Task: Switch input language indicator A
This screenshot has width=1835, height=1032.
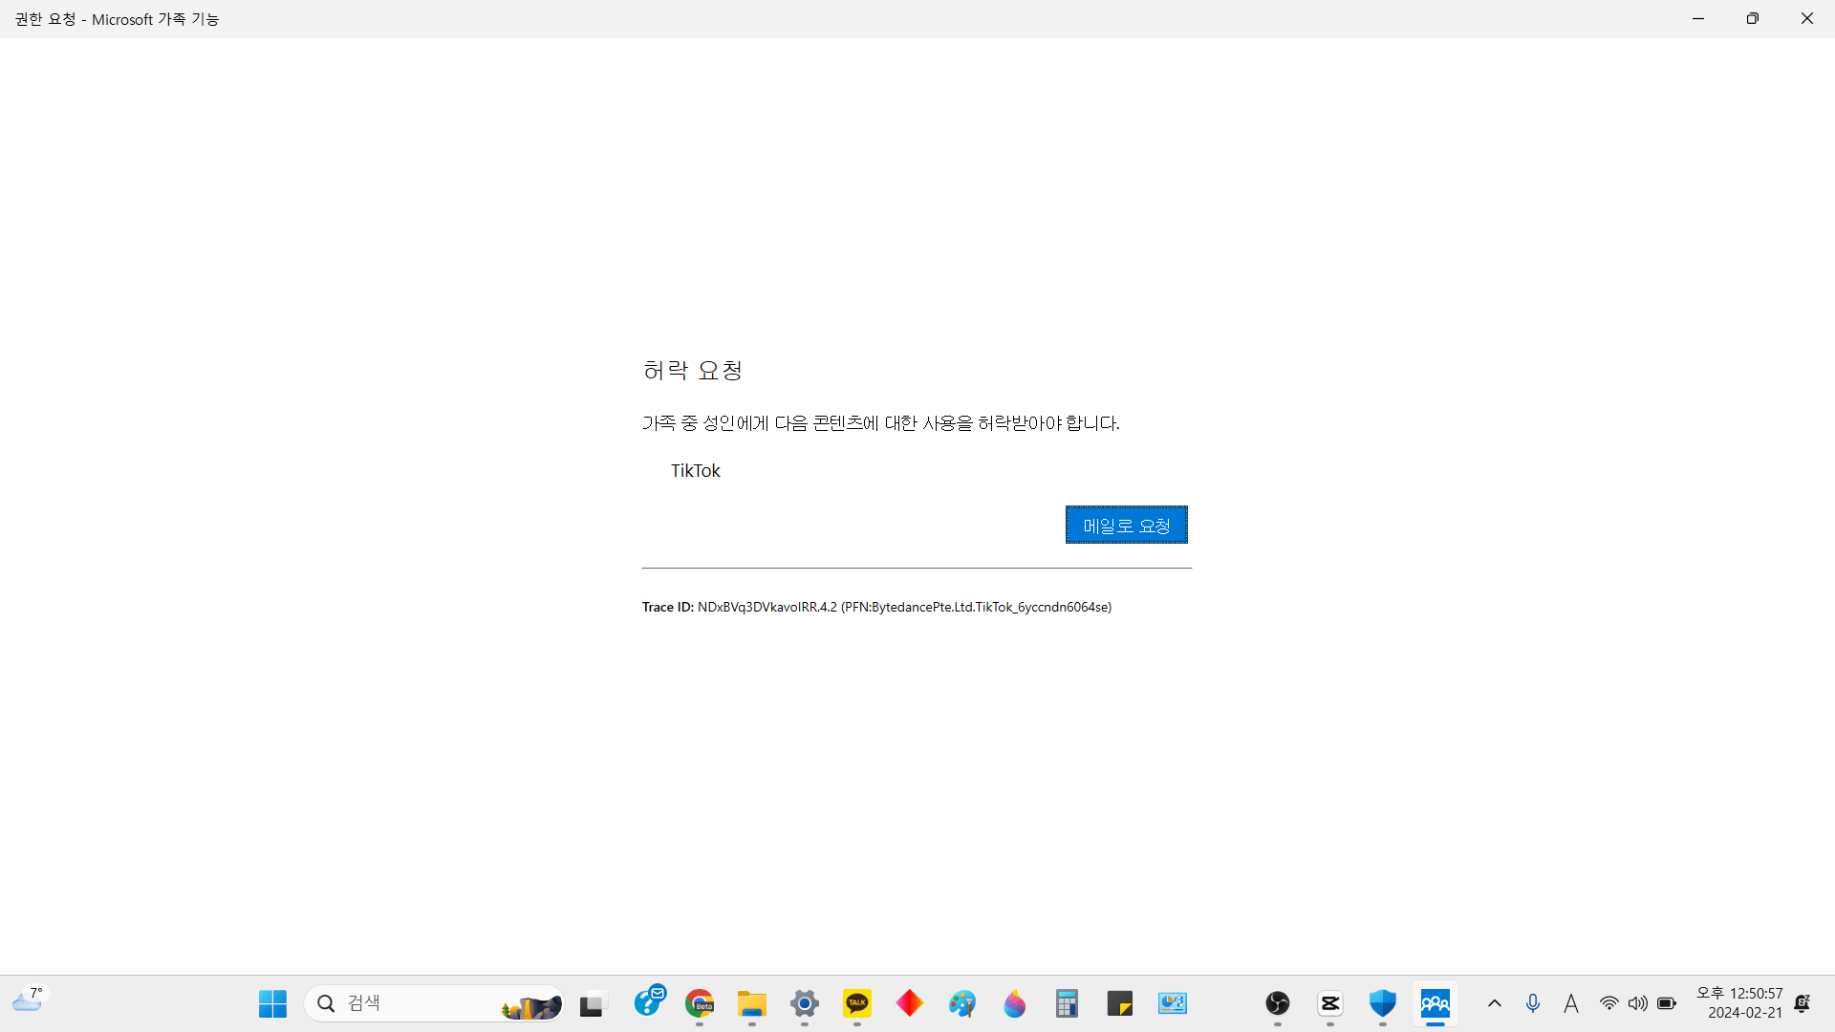Action: (x=1570, y=1003)
